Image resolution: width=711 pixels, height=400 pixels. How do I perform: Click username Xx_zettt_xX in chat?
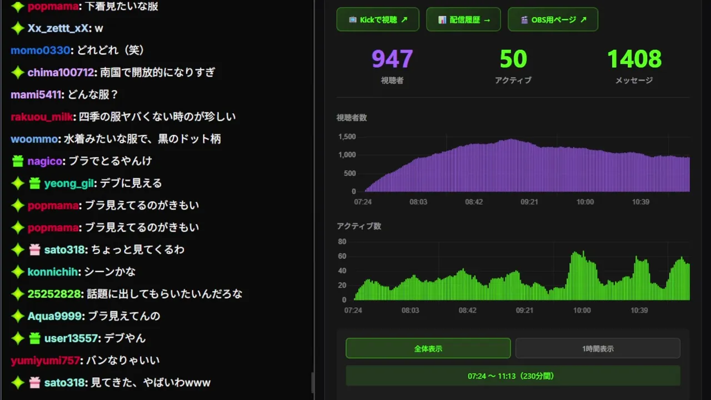coord(58,28)
